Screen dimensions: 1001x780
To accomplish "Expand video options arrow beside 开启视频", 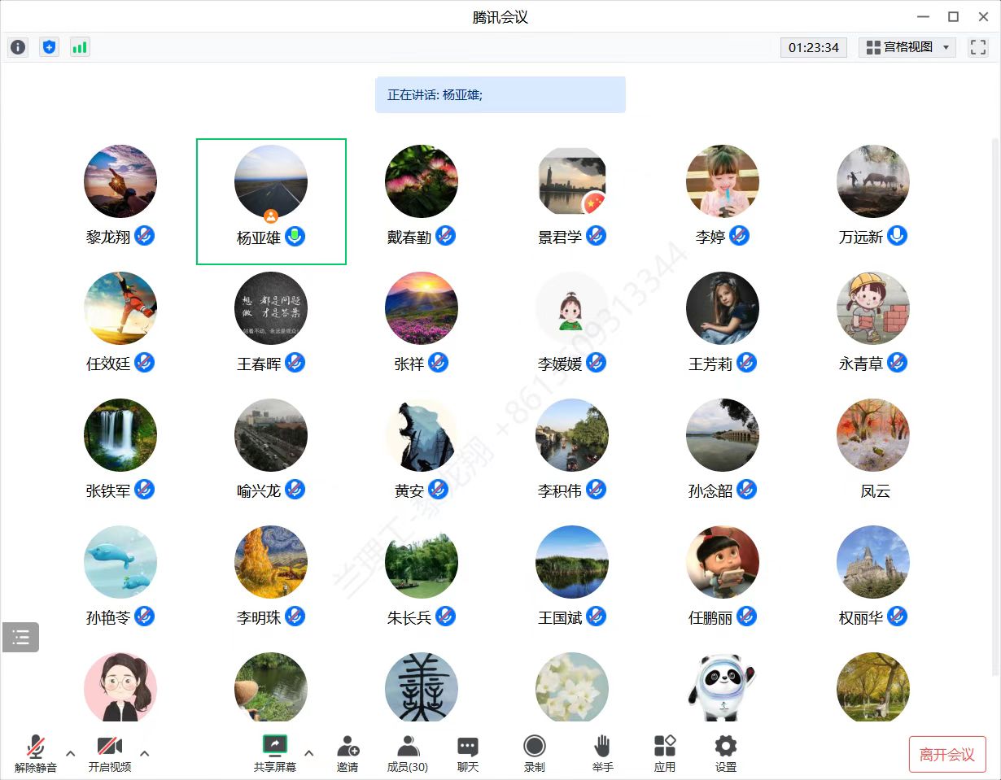I will [145, 753].
